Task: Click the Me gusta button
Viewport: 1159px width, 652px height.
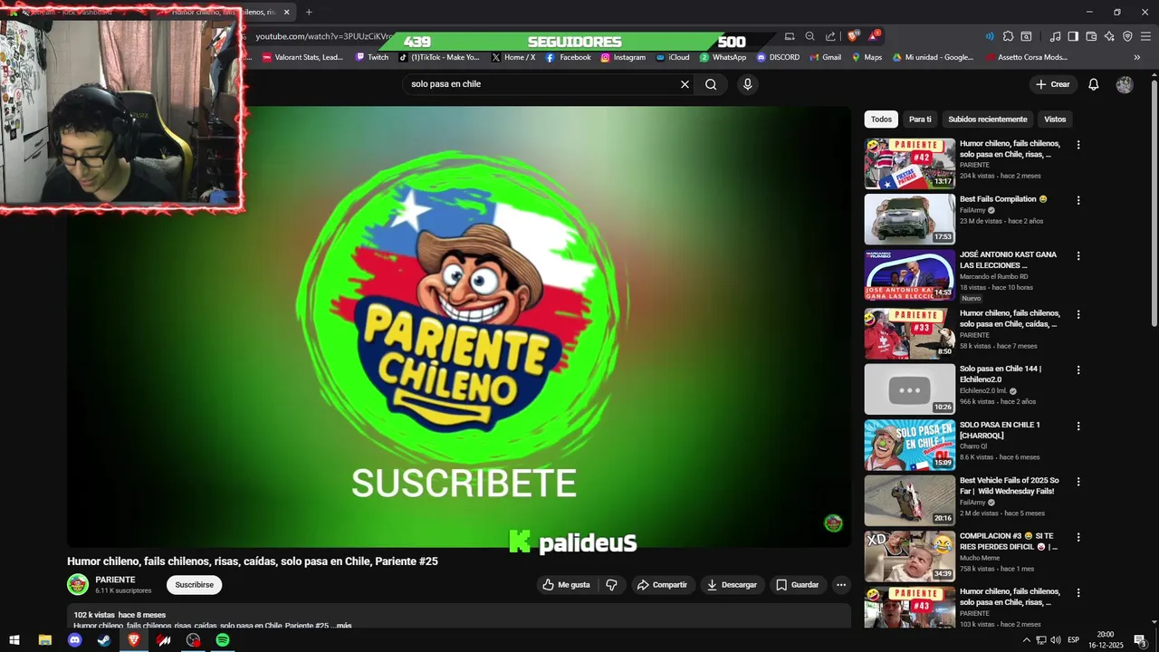Action: (566, 585)
